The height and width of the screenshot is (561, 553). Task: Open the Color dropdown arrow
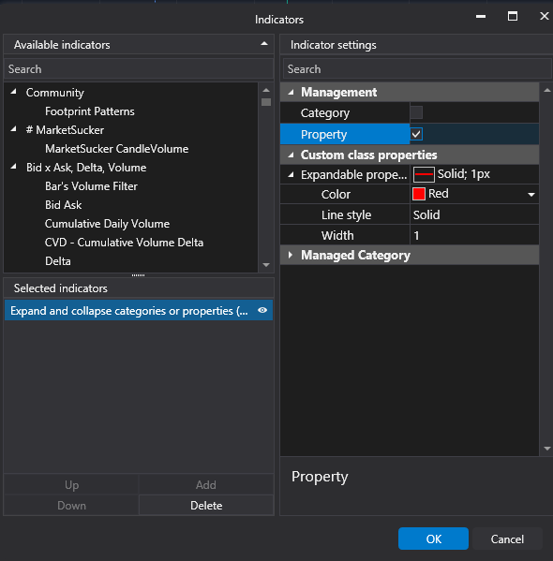[x=531, y=195]
